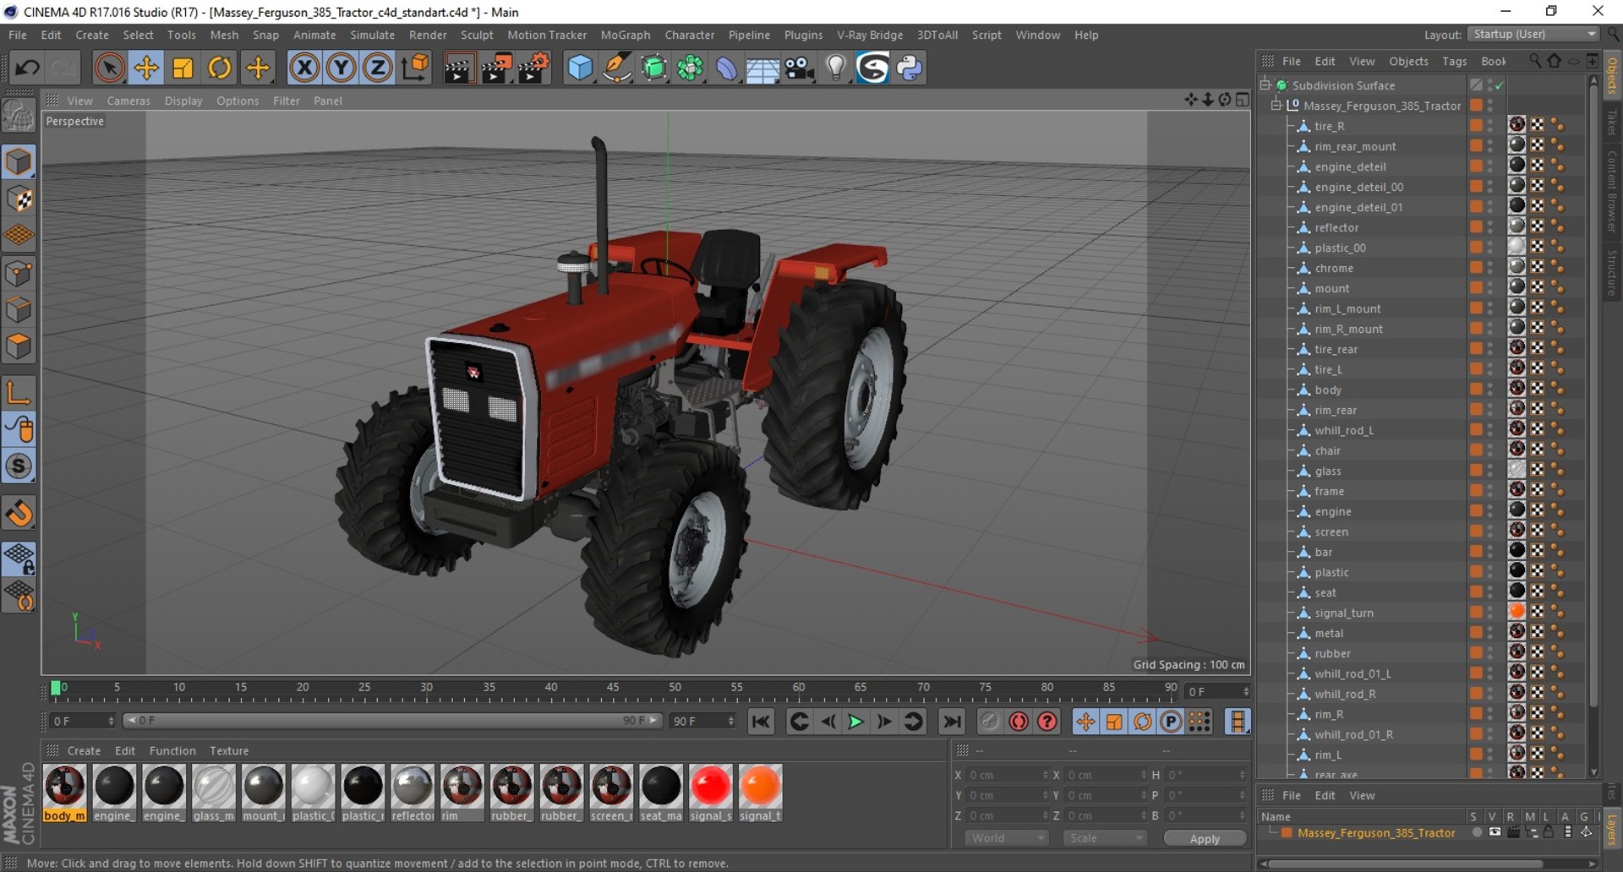Toggle Autokeying red button
The image size is (1623, 872).
click(x=1019, y=722)
